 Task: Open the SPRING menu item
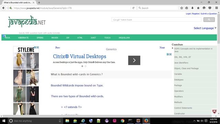(40, 38)
